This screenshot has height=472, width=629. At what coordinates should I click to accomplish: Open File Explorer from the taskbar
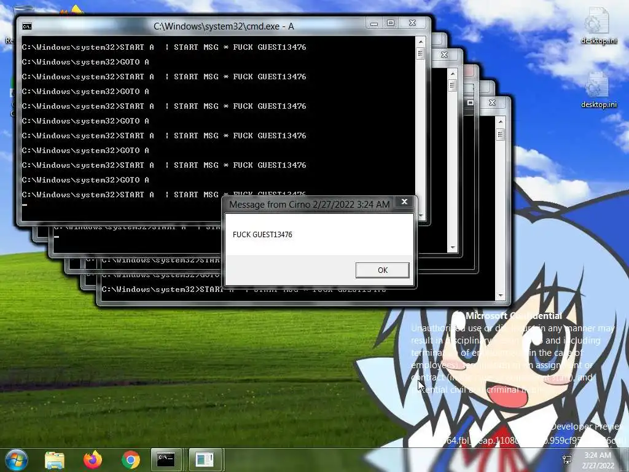coord(55,460)
